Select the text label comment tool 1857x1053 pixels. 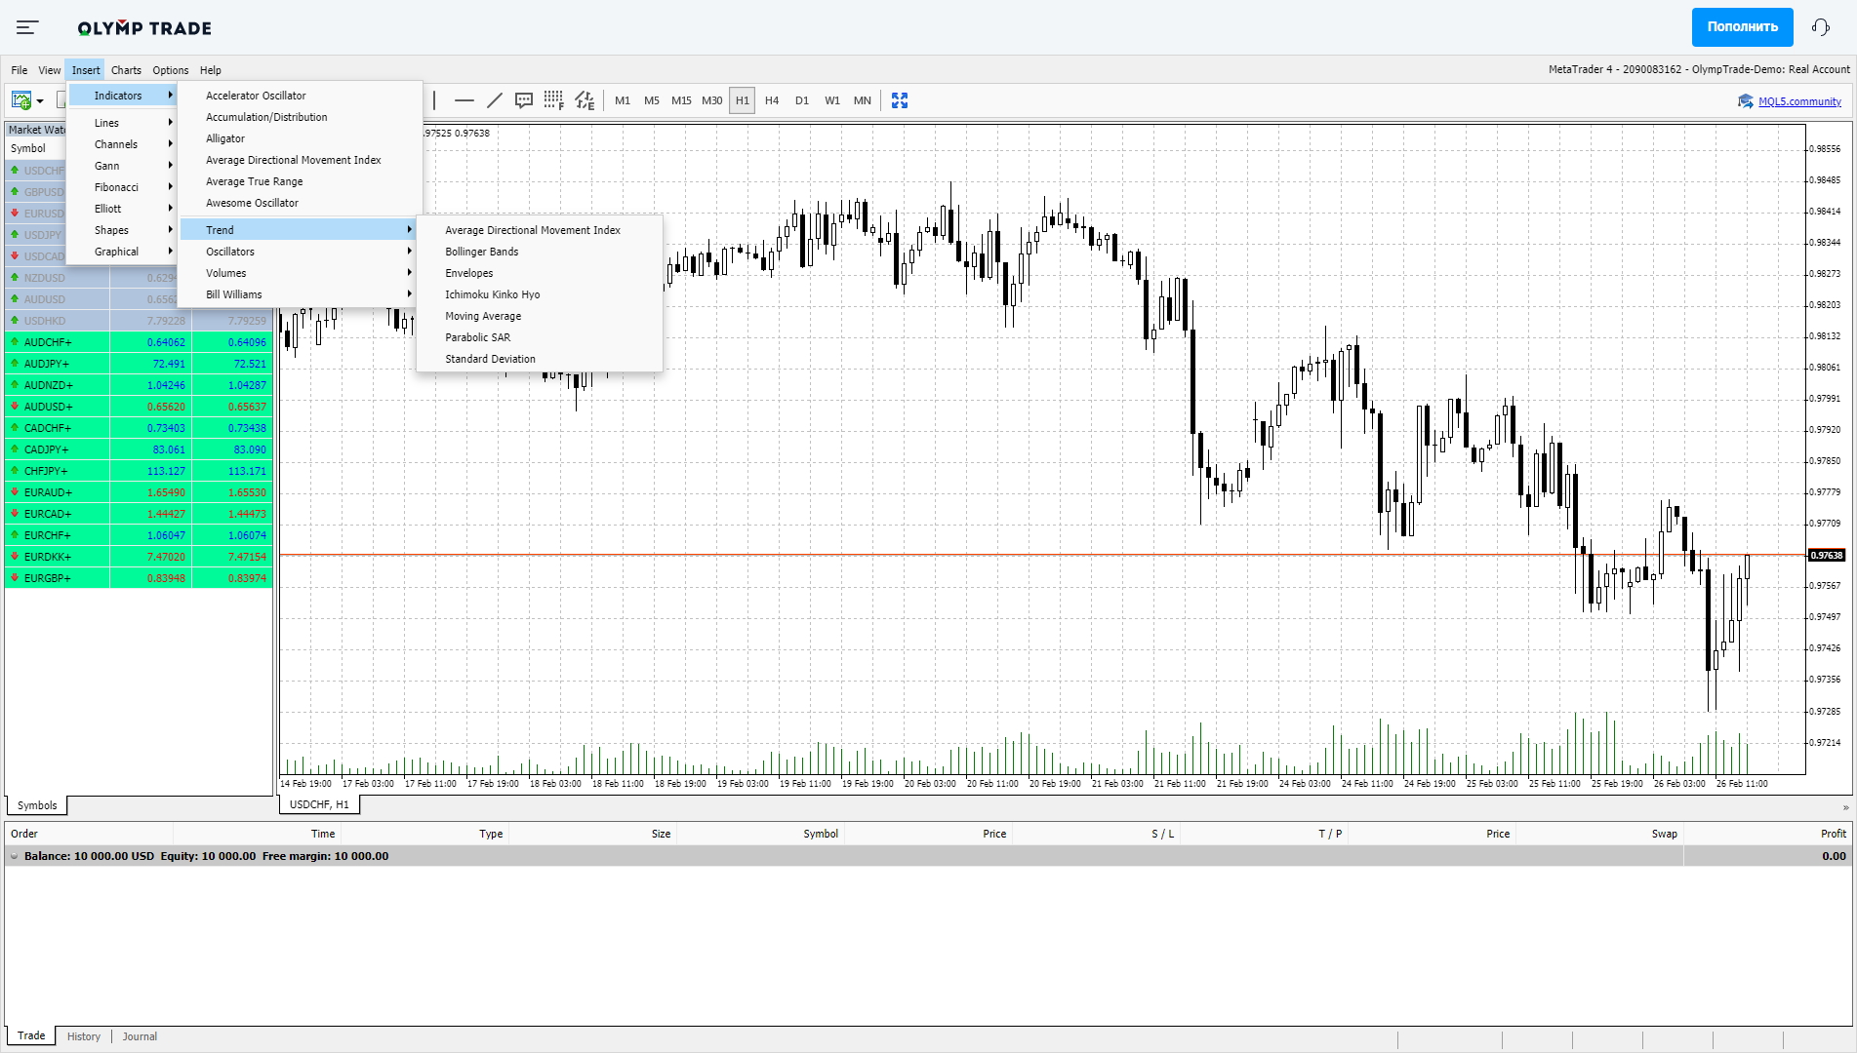click(524, 100)
